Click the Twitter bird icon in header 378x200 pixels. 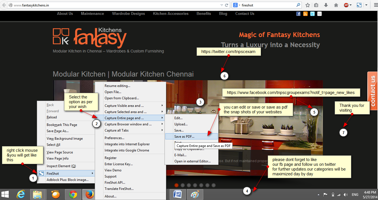[x=312, y=13]
